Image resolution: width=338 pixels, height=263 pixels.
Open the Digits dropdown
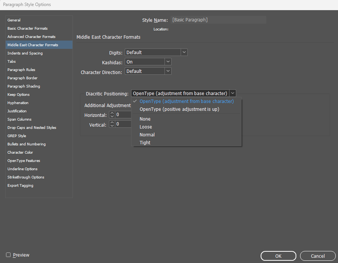click(184, 53)
